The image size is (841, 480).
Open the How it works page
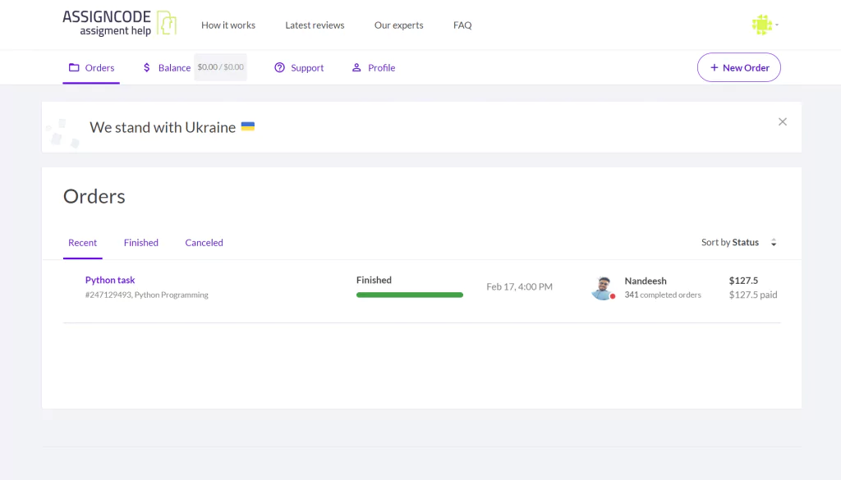(x=228, y=25)
